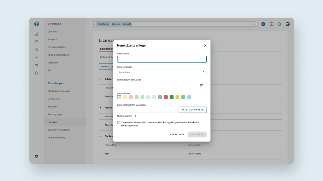Click the DATEI AUSWÄHLEN button
The height and width of the screenshot is (181, 323).
[x=193, y=110]
